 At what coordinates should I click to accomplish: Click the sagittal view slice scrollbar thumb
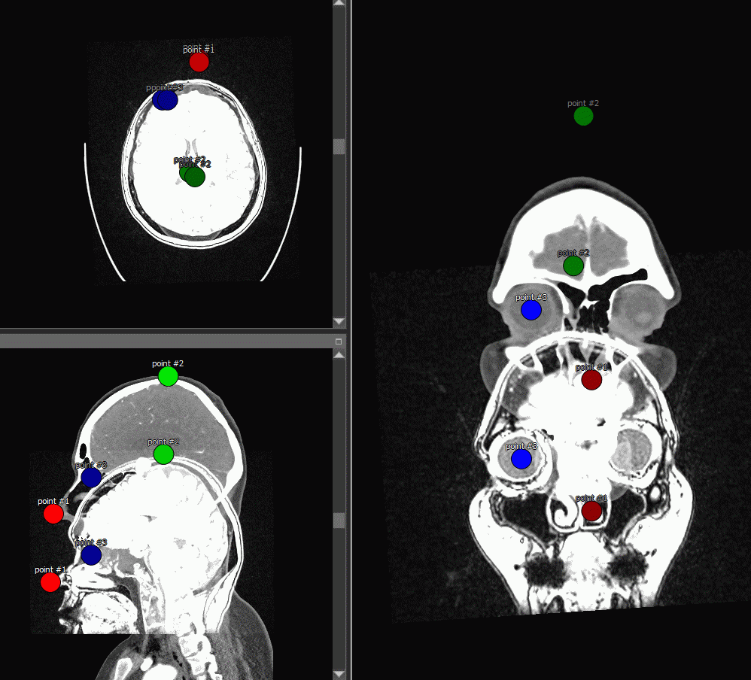(x=339, y=521)
